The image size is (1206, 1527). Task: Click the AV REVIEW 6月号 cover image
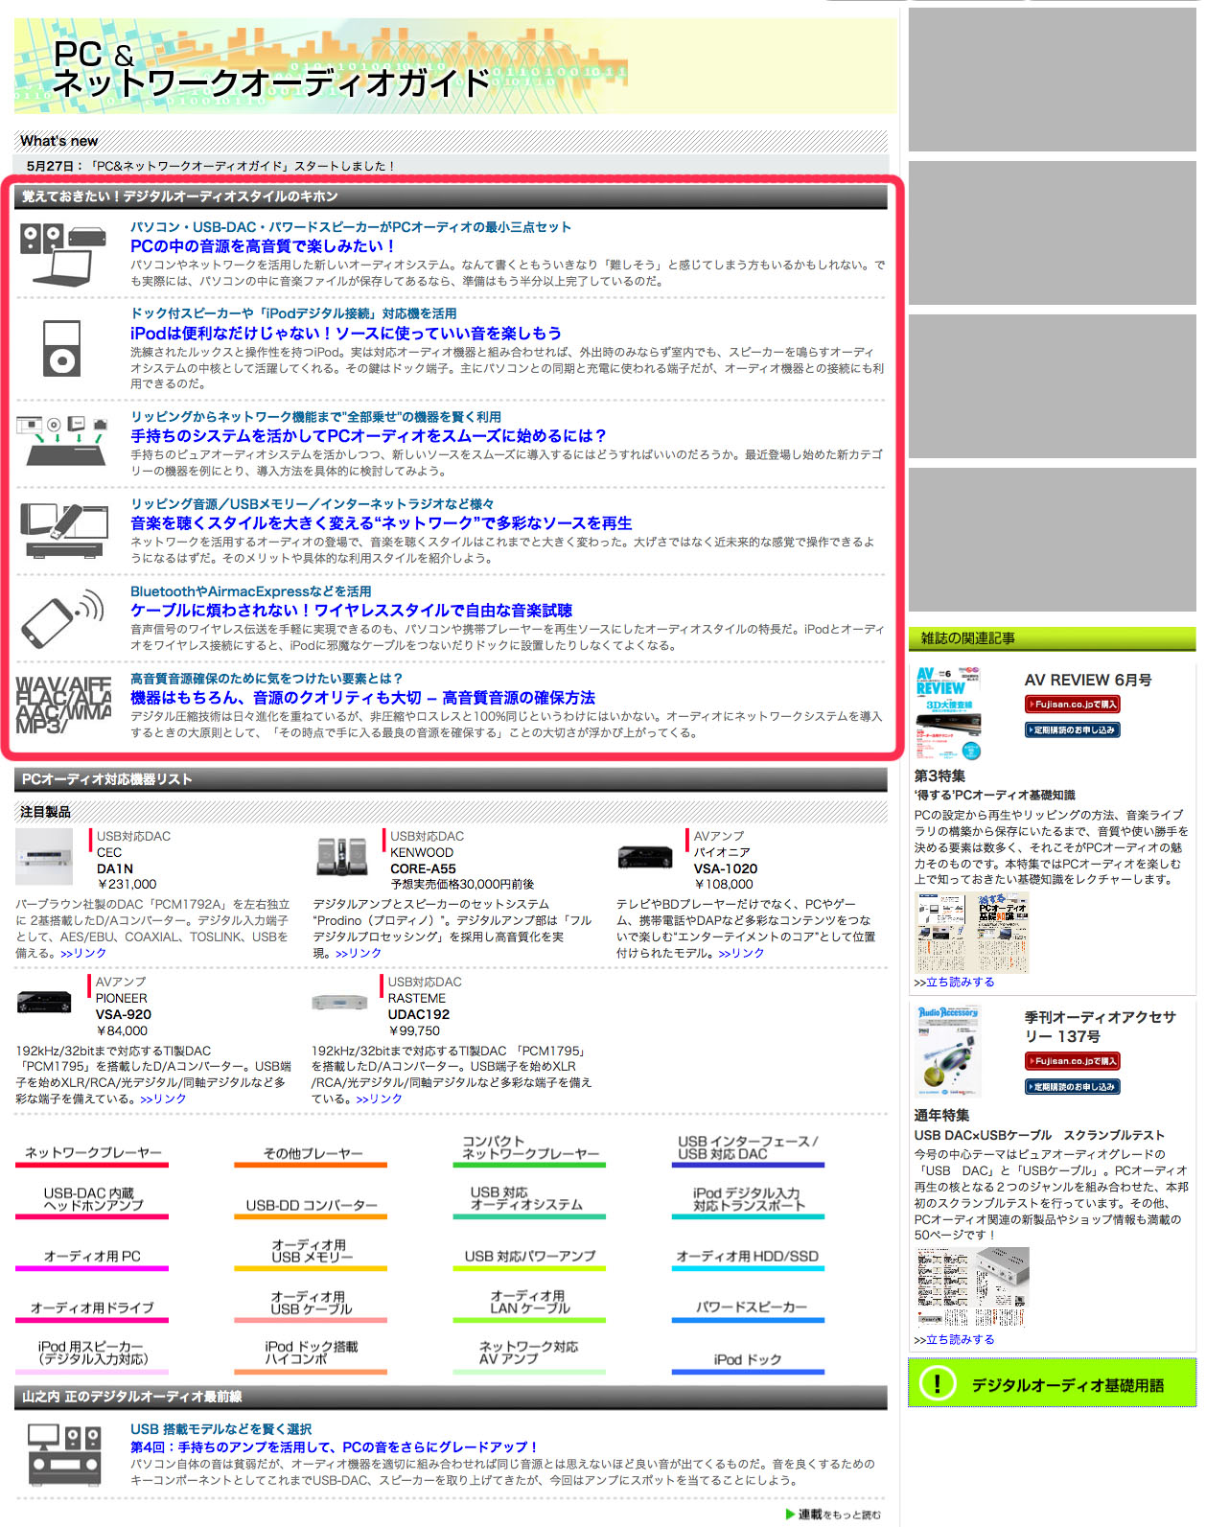pyautogui.click(x=948, y=713)
